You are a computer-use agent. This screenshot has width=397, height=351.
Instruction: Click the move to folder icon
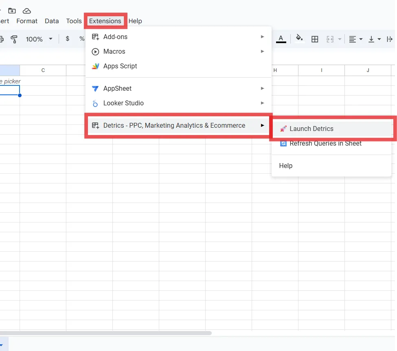pos(12,11)
